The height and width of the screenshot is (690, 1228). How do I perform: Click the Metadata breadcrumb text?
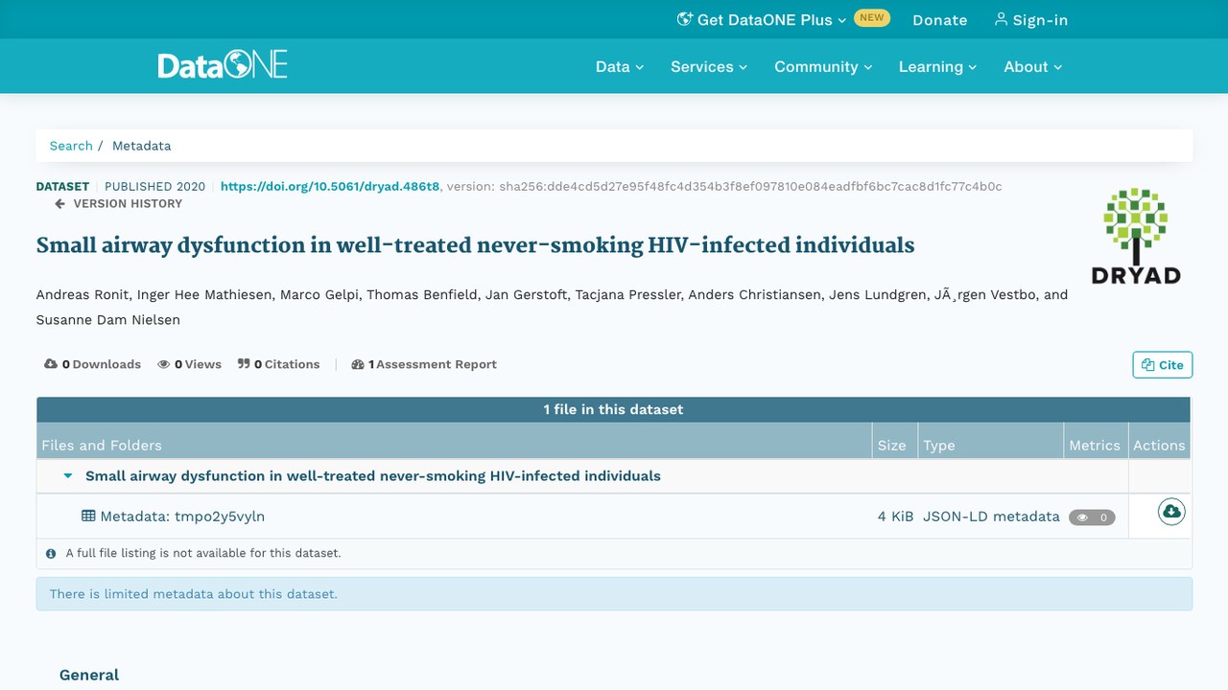[141, 146]
